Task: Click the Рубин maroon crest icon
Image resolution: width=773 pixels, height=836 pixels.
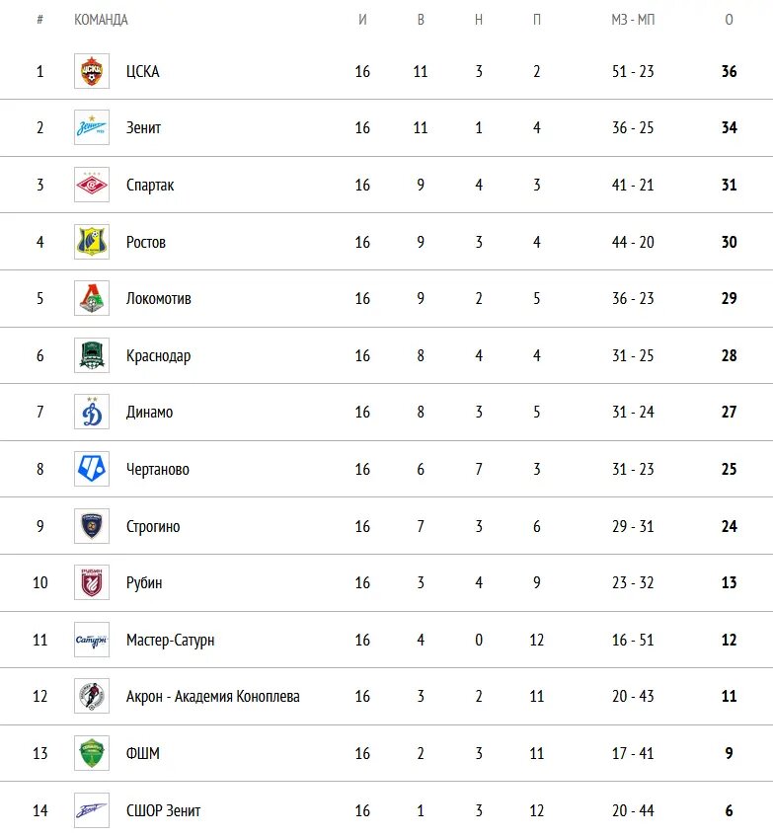Action: point(92,582)
